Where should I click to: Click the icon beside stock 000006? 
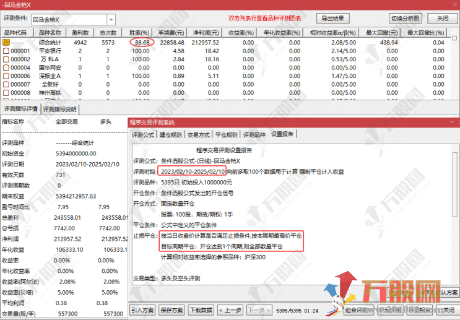pos(6,76)
